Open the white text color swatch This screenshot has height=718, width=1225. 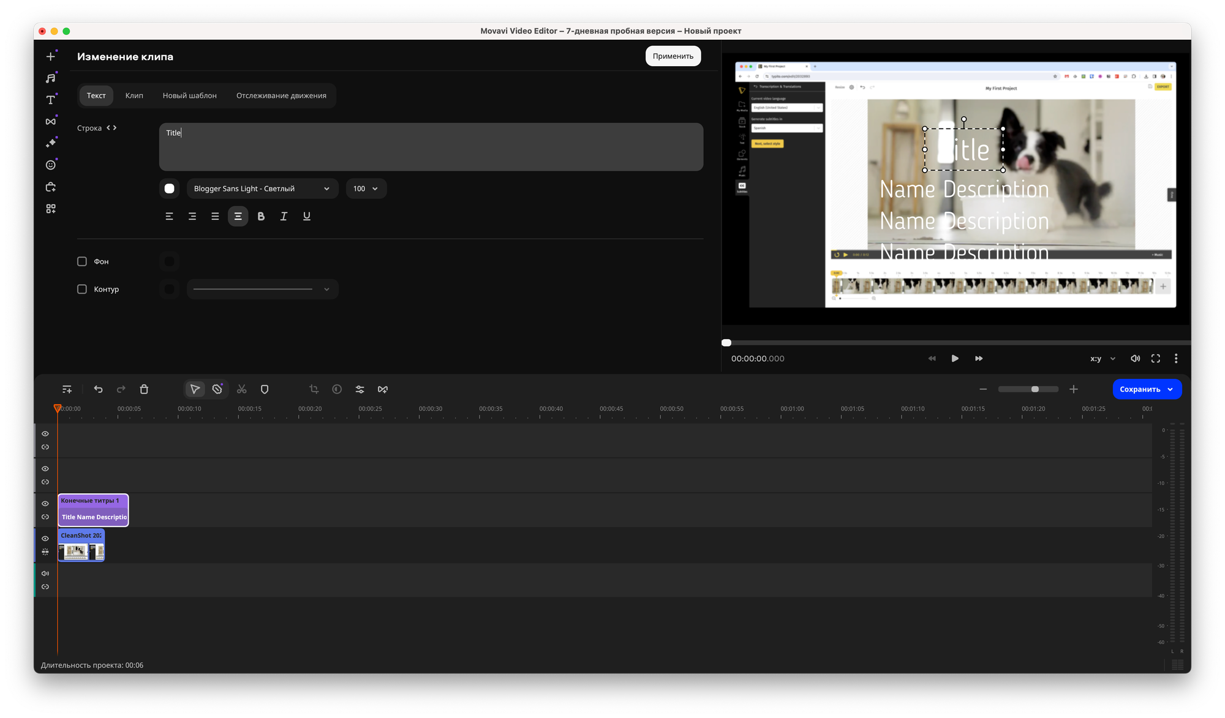coord(170,189)
